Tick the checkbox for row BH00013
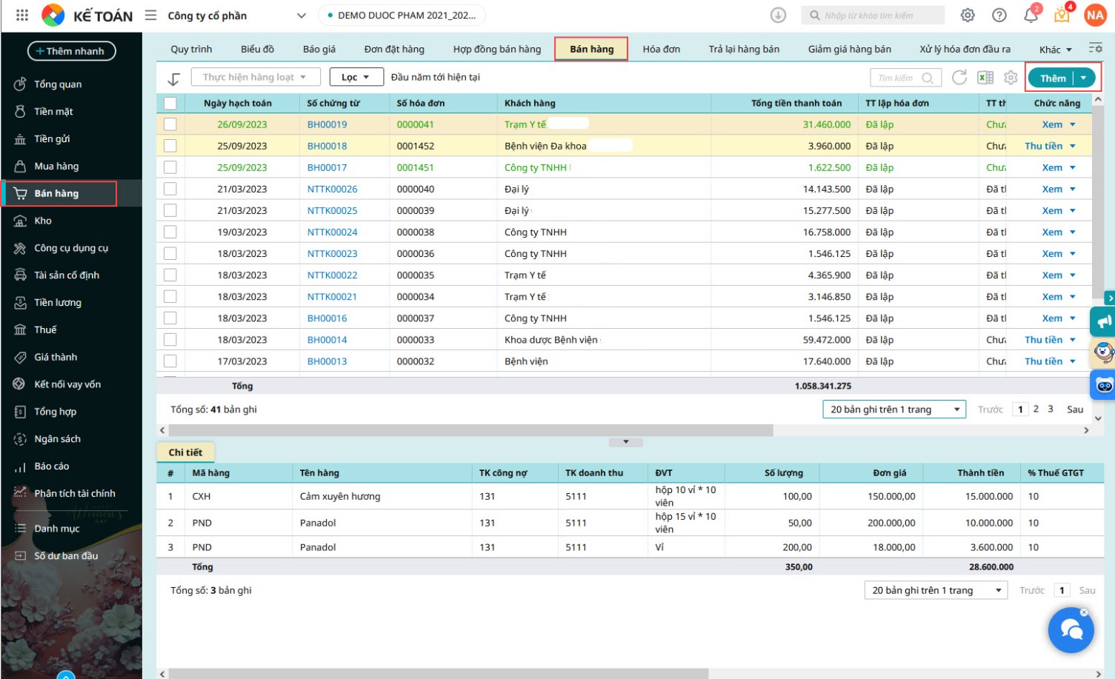The width and height of the screenshot is (1115, 679). click(x=170, y=361)
